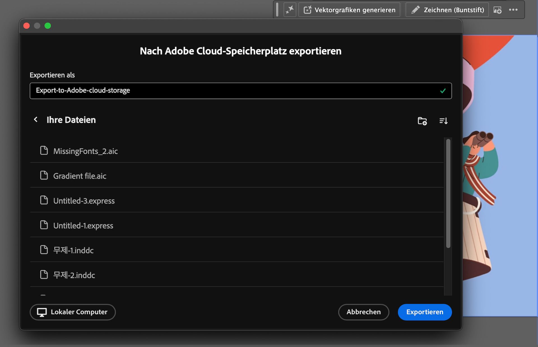
Task: Select the file 무제-1.inddc
Action: click(x=74, y=250)
